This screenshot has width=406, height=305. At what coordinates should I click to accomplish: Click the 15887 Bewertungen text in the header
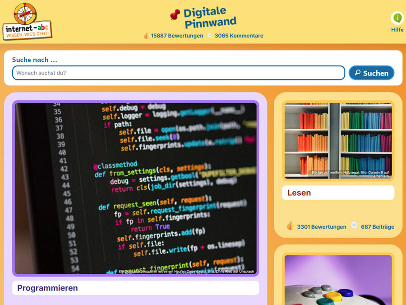pyautogui.click(x=177, y=36)
